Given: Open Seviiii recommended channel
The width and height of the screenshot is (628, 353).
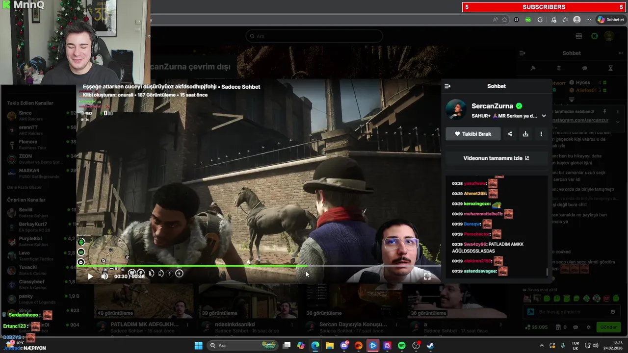Looking at the screenshot, I should (39, 212).
